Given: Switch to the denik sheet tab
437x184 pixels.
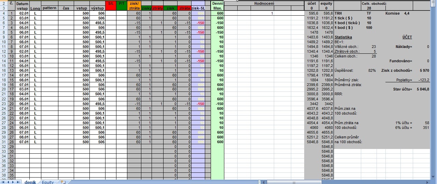Looking at the screenshot, I should [x=30, y=182].
